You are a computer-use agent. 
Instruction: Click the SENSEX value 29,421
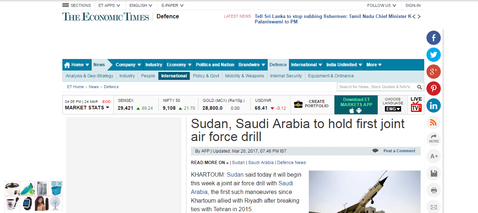point(126,108)
